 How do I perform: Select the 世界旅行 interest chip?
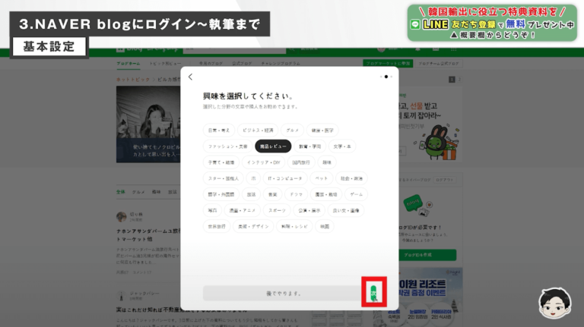(217, 226)
